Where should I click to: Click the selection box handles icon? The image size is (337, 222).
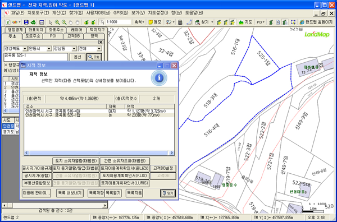[293, 22]
